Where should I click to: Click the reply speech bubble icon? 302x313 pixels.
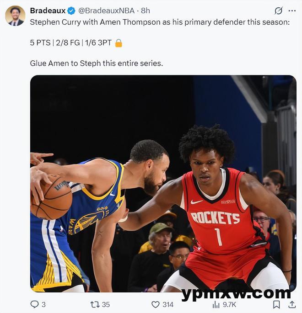click(x=34, y=304)
